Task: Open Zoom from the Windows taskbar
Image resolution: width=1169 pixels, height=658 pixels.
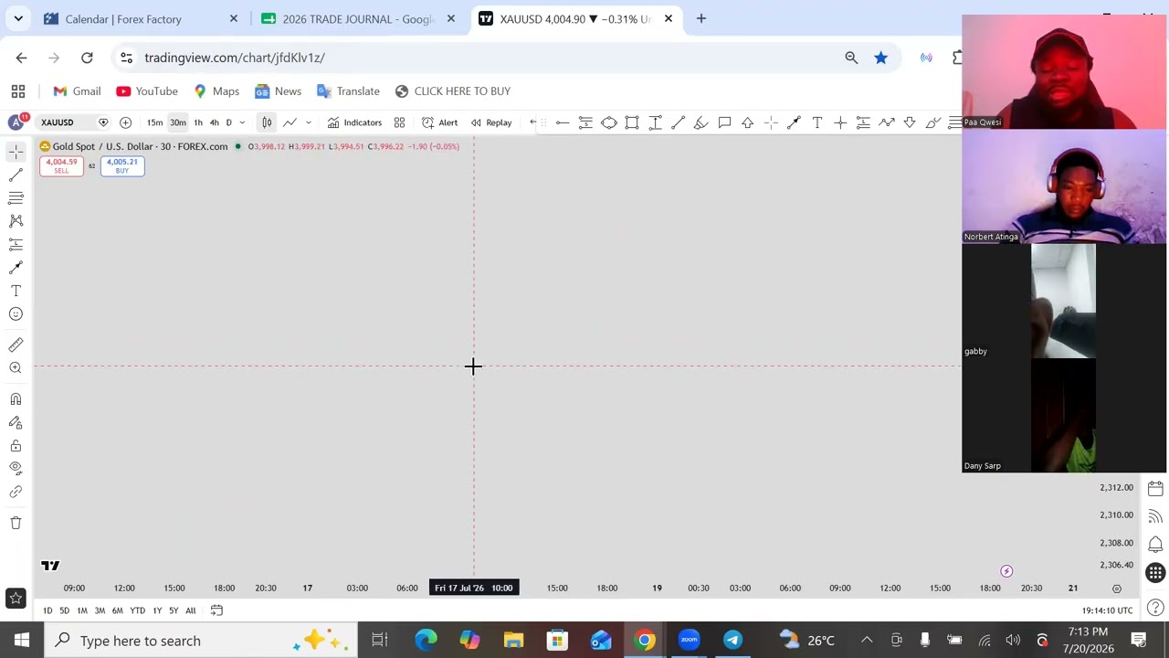Action: (689, 640)
